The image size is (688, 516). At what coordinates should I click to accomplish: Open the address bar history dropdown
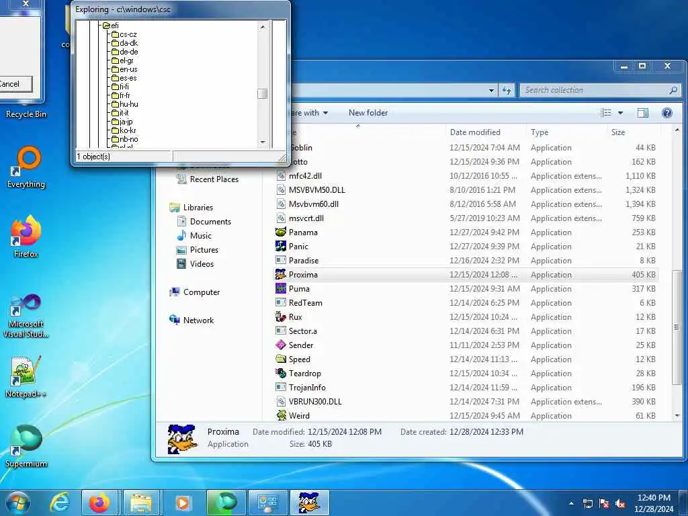(491, 91)
